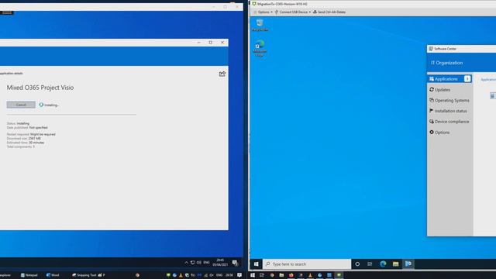
Task: Open the Options dropdown in VM console toolbar
Action: [x=263, y=12]
